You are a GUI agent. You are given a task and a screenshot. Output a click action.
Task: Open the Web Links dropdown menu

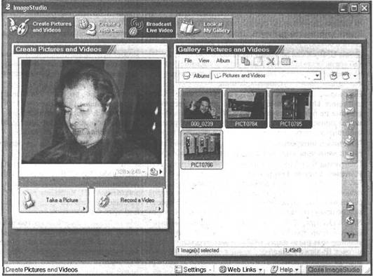(240, 270)
